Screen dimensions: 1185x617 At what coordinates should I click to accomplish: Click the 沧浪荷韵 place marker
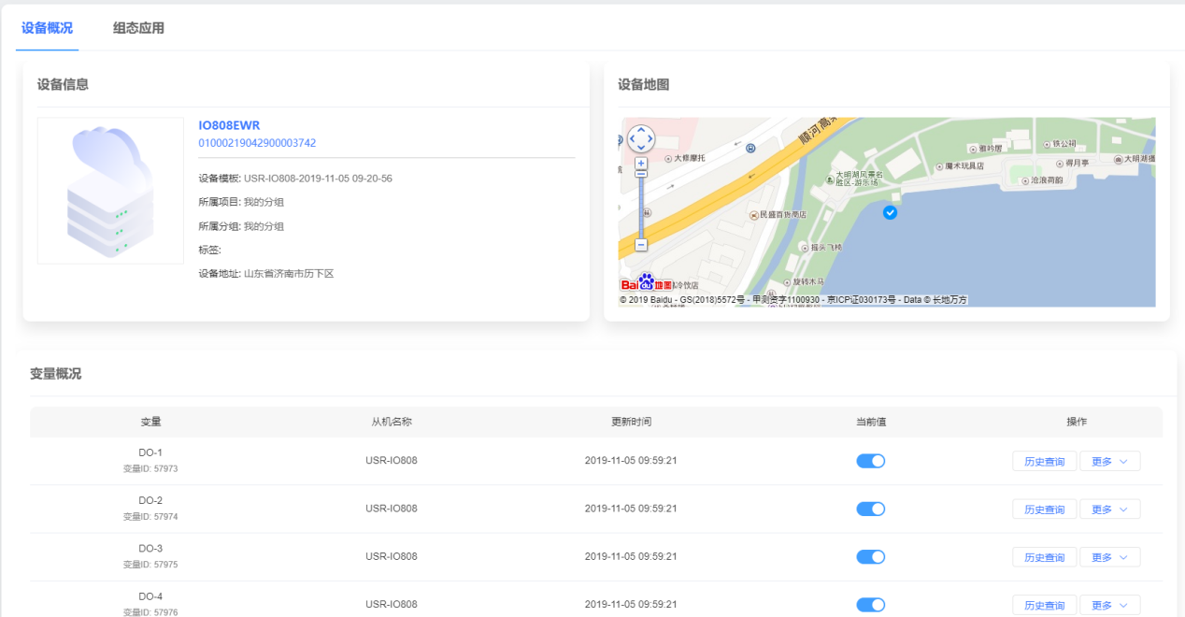coord(1024,180)
